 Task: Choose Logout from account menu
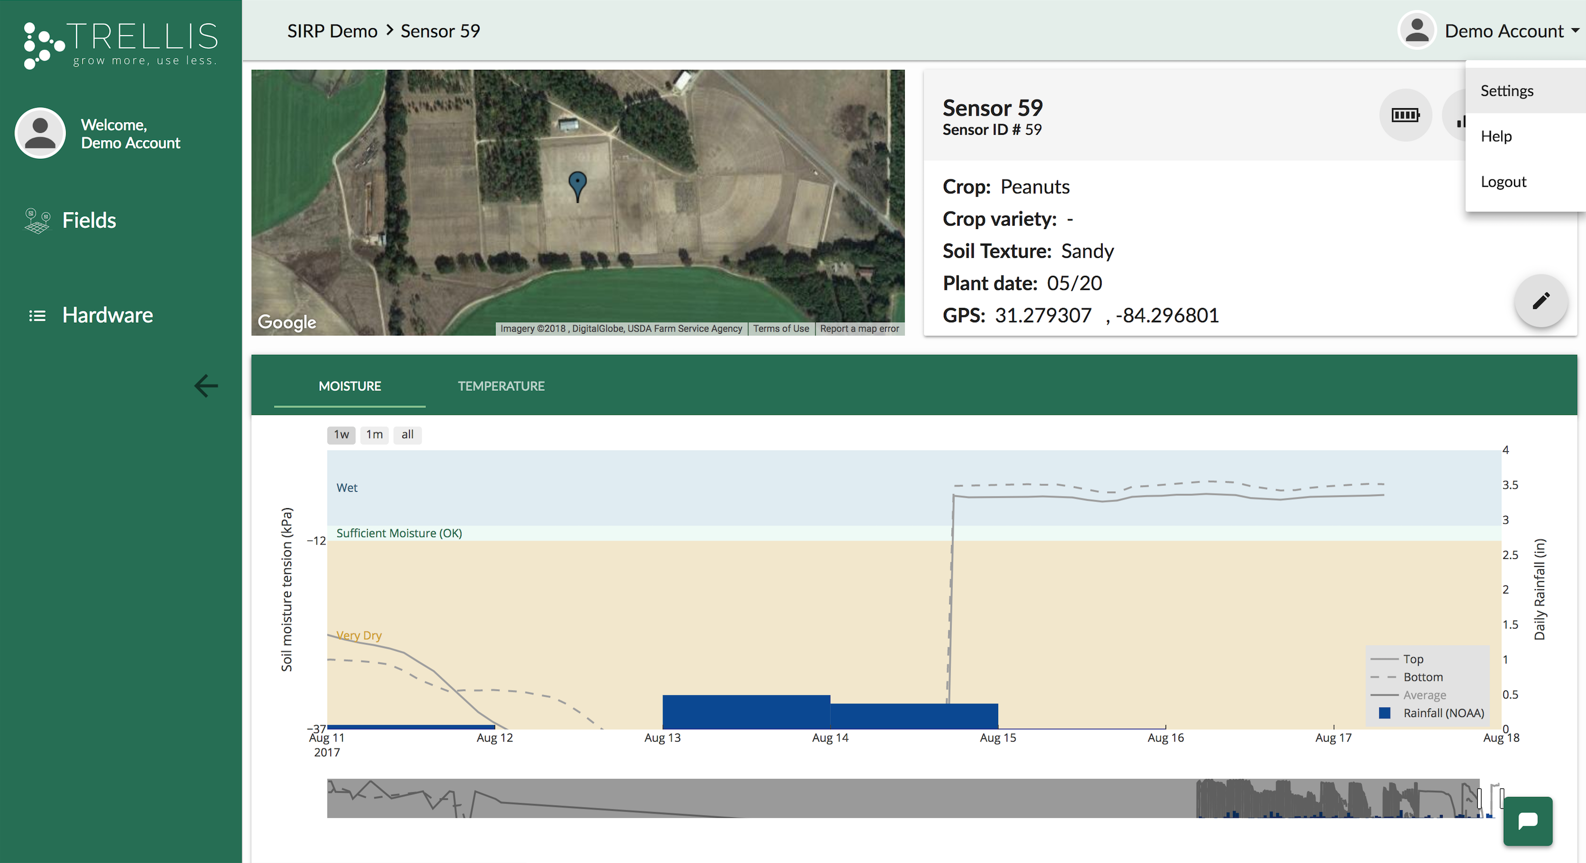pyautogui.click(x=1503, y=182)
